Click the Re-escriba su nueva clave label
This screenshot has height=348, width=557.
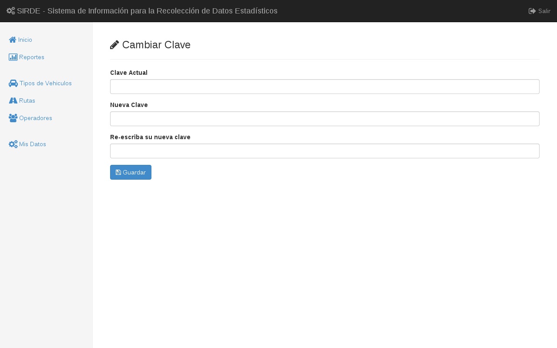(150, 137)
